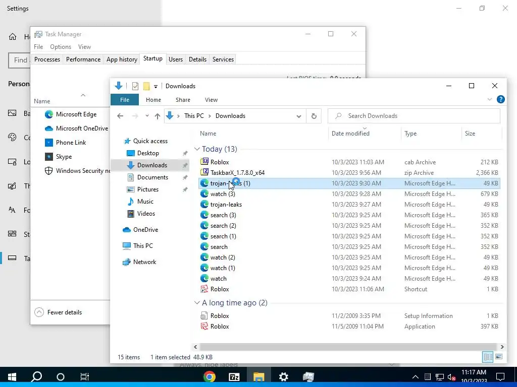Select Skype in Task Manager startup list

tap(64, 157)
